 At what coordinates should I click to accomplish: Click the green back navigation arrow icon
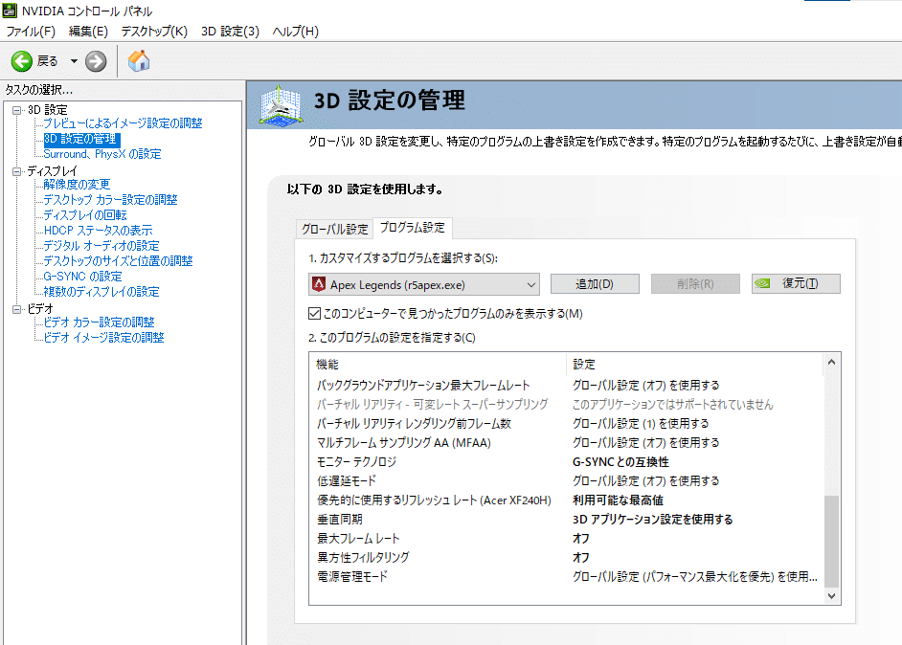pos(20,60)
